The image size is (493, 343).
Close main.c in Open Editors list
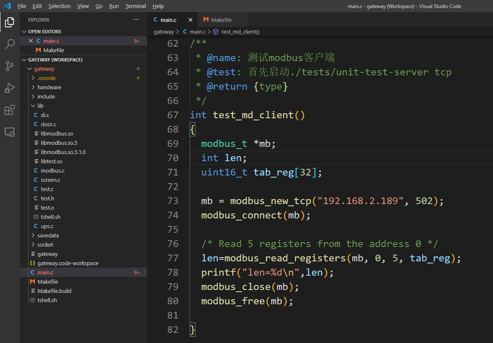click(x=30, y=41)
